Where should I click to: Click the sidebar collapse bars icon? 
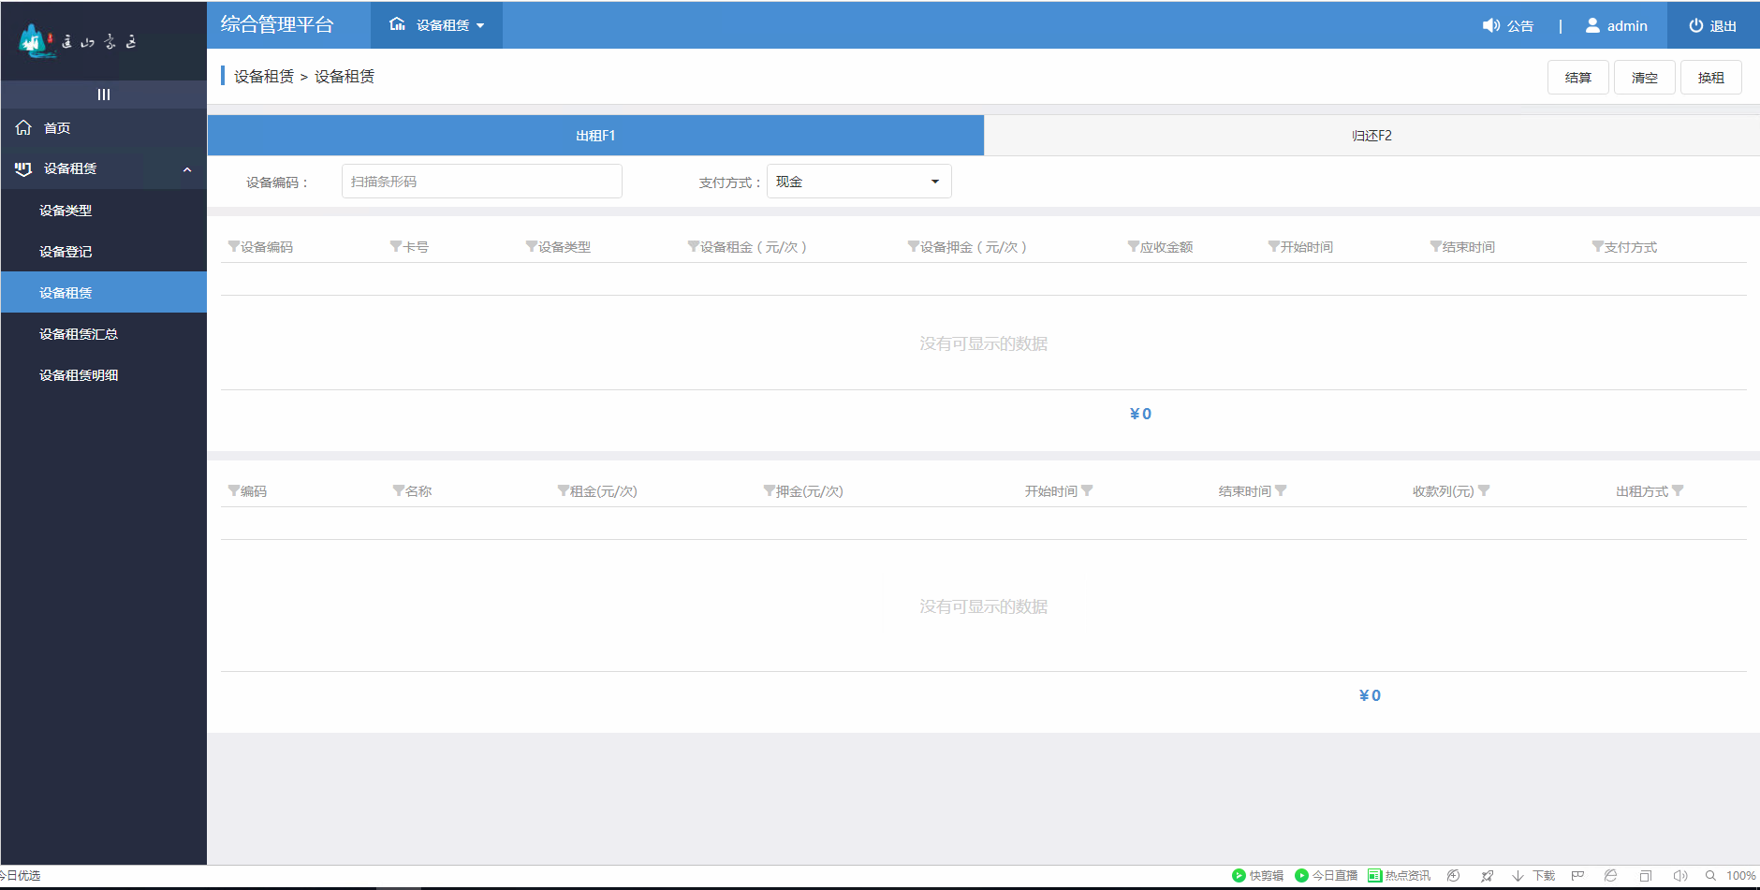click(103, 95)
